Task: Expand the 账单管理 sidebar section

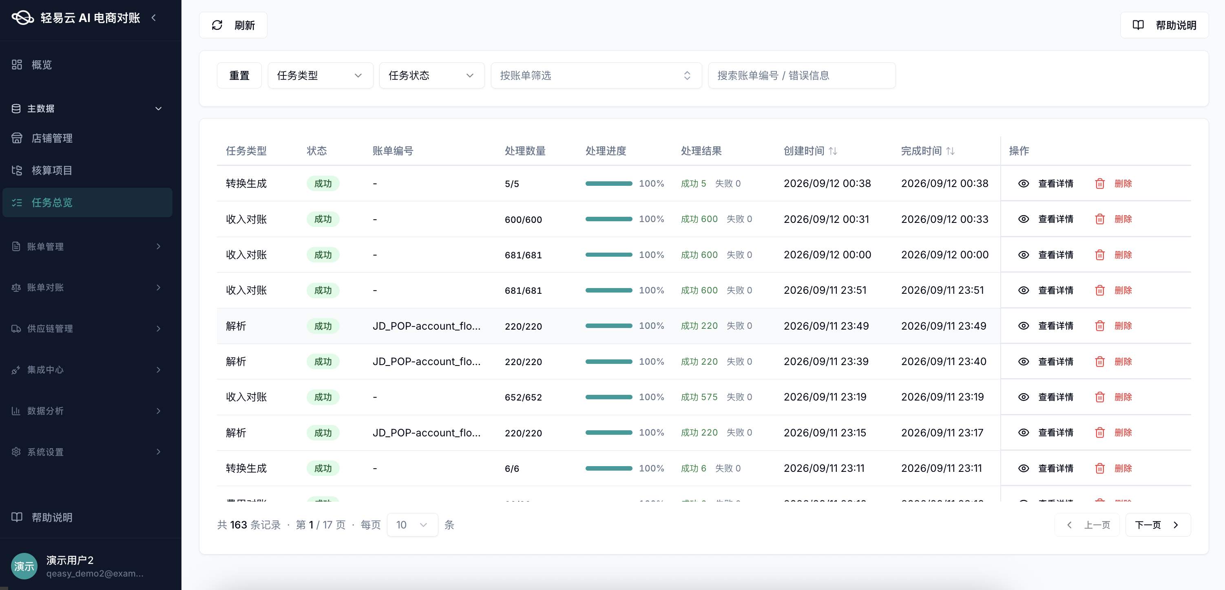Action: pyautogui.click(x=87, y=247)
